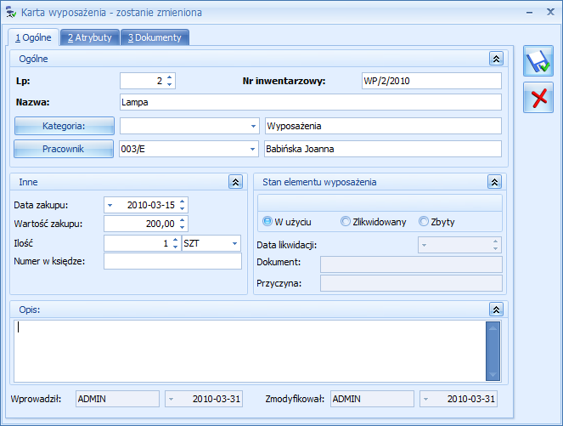Open the Data likwidacji calendar dropdown
Image resolution: width=563 pixels, height=426 pixels.
pos(424,245)
